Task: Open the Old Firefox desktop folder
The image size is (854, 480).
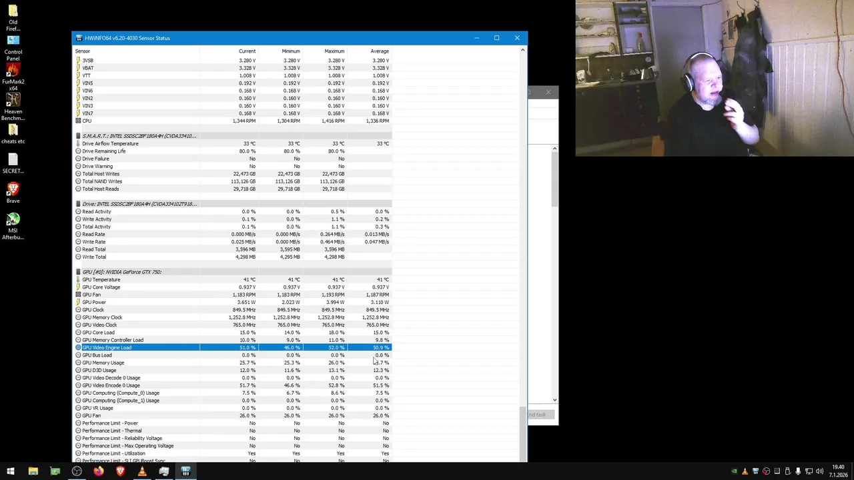Action: point(13,17)
